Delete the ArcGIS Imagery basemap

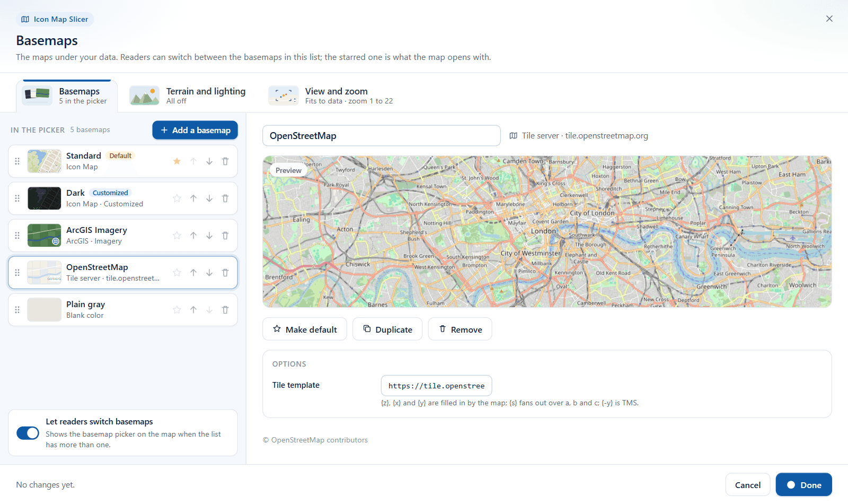point(225,236)
